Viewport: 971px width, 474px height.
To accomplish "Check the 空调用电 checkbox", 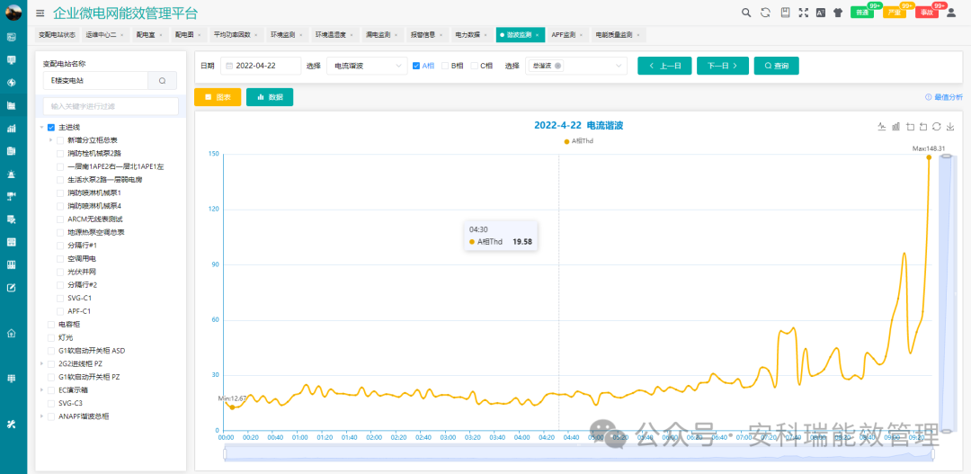I will click(x=60, y=258).
